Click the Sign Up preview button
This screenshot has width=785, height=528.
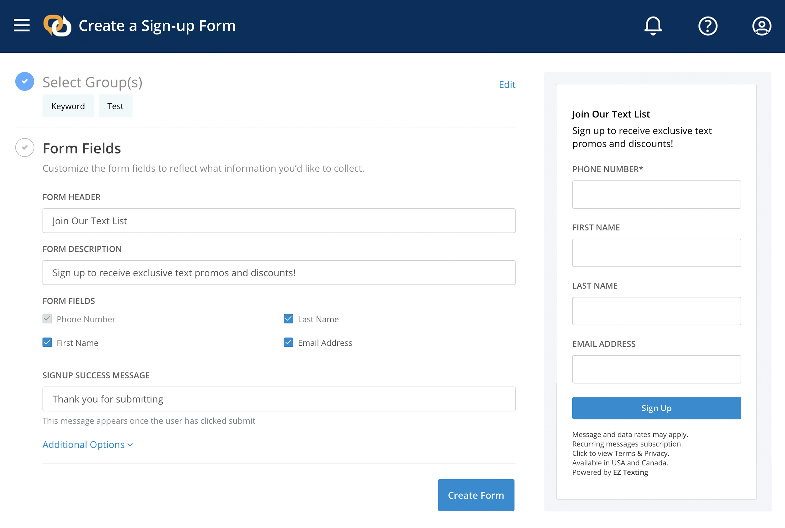pyautogui.click(x=656, y=407)
